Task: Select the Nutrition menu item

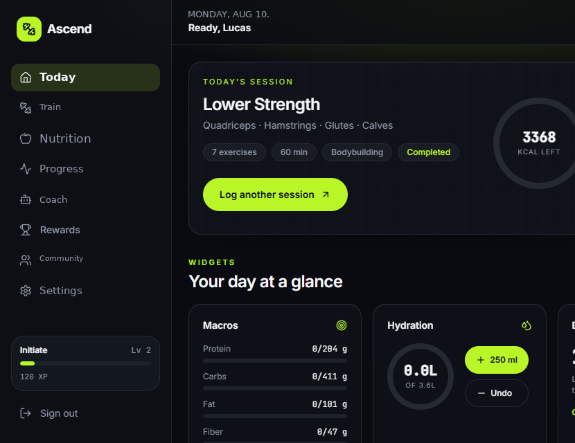Action: (85, 138)
